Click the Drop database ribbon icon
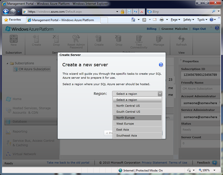 coord(119,39)
